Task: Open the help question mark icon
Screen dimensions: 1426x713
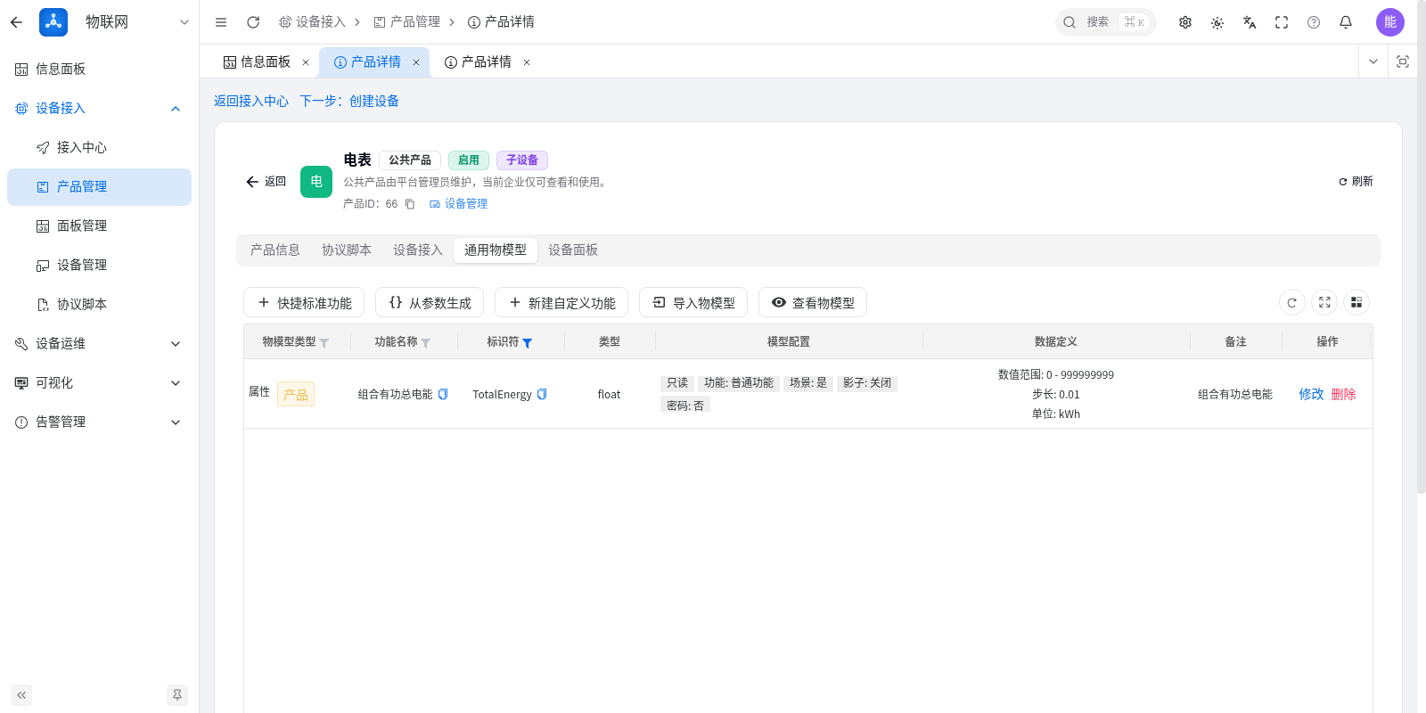Action: pyautogui.click(x=1314, y=22)
